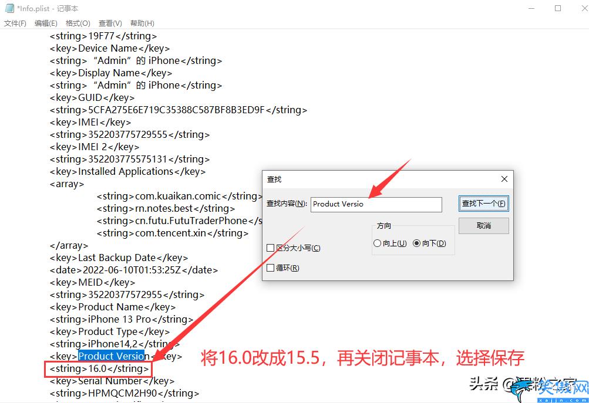Click the iPhone 13 Pro string line
589x403 pixels.
[122, 319]
